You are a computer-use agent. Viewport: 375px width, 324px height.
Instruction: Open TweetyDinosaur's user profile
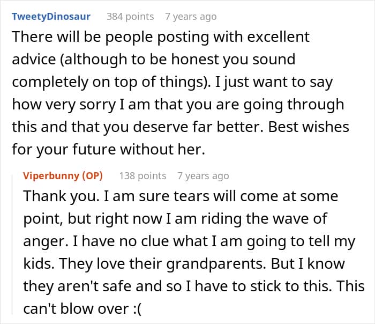[51, 17]
